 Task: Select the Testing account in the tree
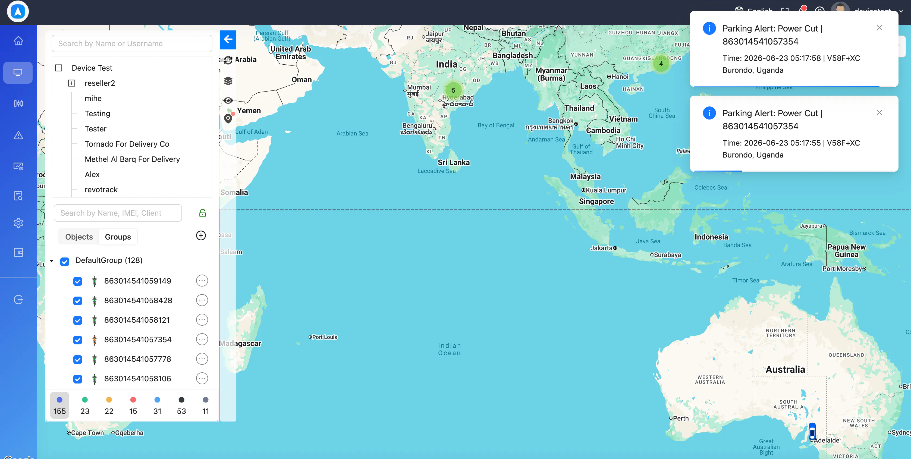click(x=97, y=114)
